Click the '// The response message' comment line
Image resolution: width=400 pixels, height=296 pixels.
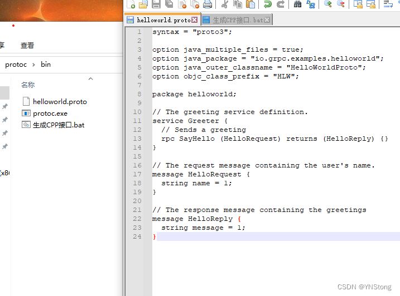pyautogui.click(x=259, y=210)
